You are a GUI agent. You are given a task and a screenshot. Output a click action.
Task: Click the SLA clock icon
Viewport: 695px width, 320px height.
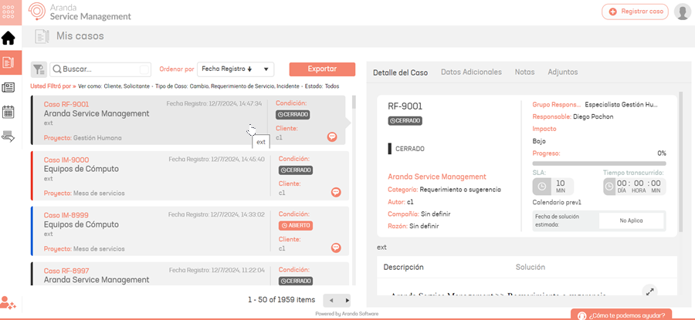pos(541,187)
